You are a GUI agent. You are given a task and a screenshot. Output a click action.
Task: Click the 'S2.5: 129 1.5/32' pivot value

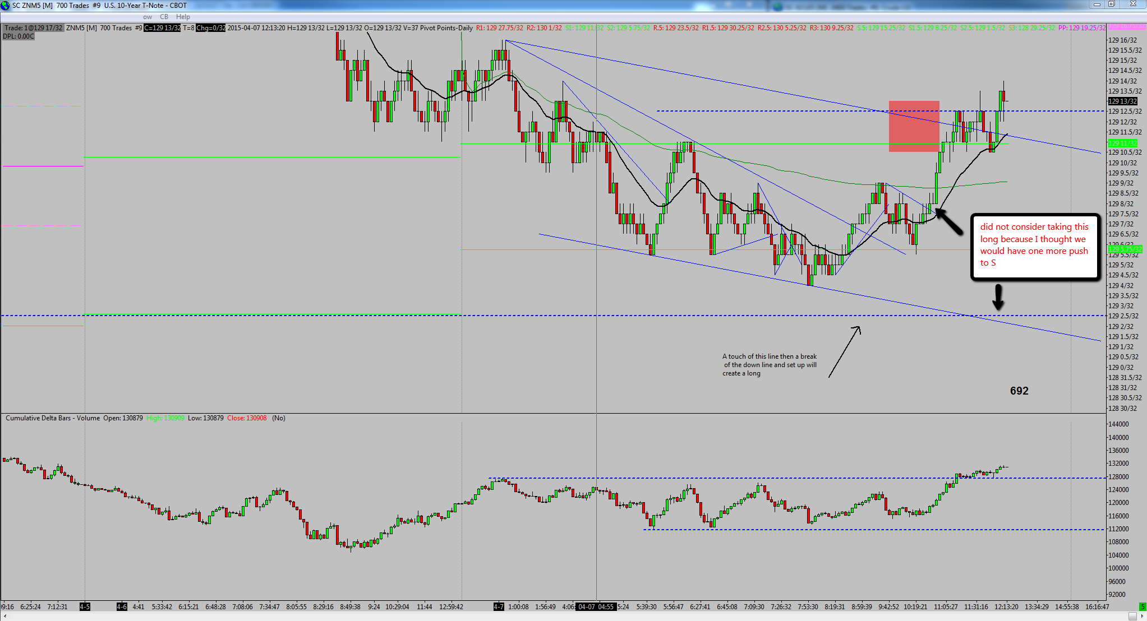point(983,28)
